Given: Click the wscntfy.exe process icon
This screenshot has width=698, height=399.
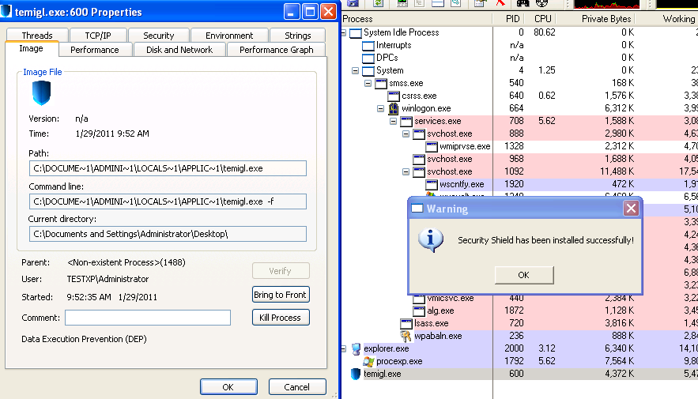Looking at the screenshot, I should click(432, 184).
